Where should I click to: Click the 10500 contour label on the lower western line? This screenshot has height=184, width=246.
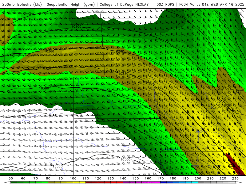point(58,166)
